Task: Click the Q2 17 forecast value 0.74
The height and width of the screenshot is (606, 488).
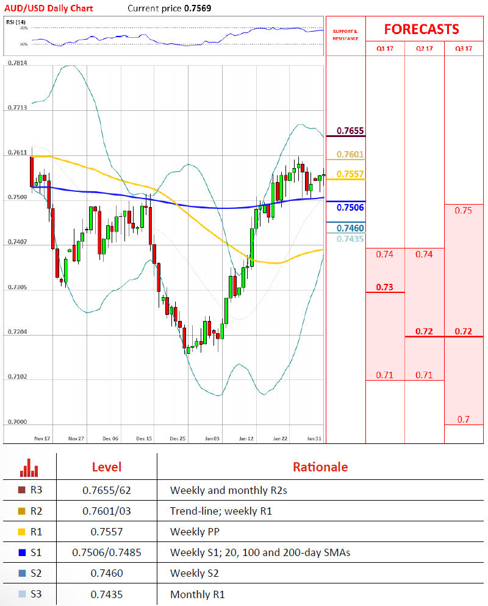Action: pos(424,255)
